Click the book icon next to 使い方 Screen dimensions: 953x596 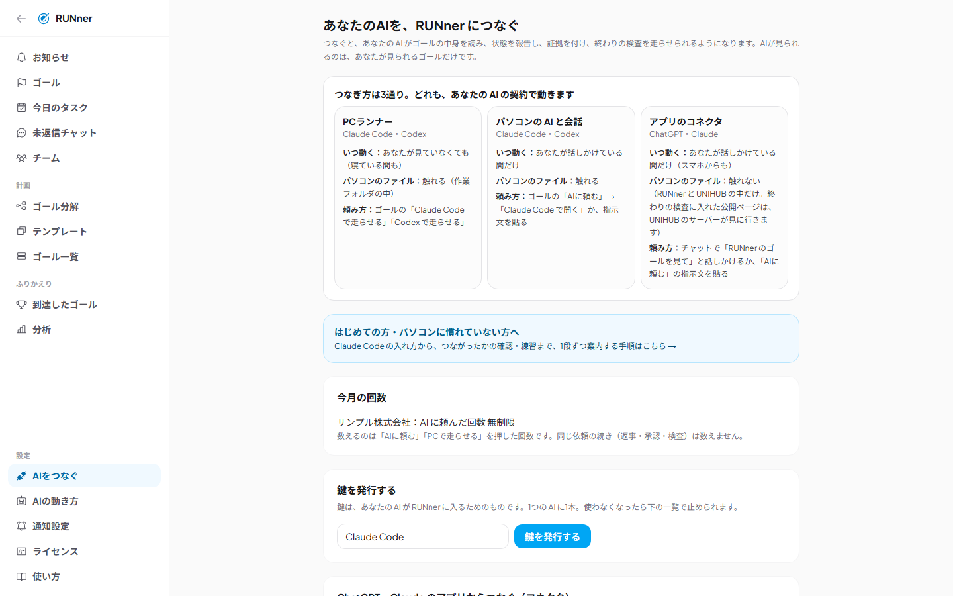point(21,577)
